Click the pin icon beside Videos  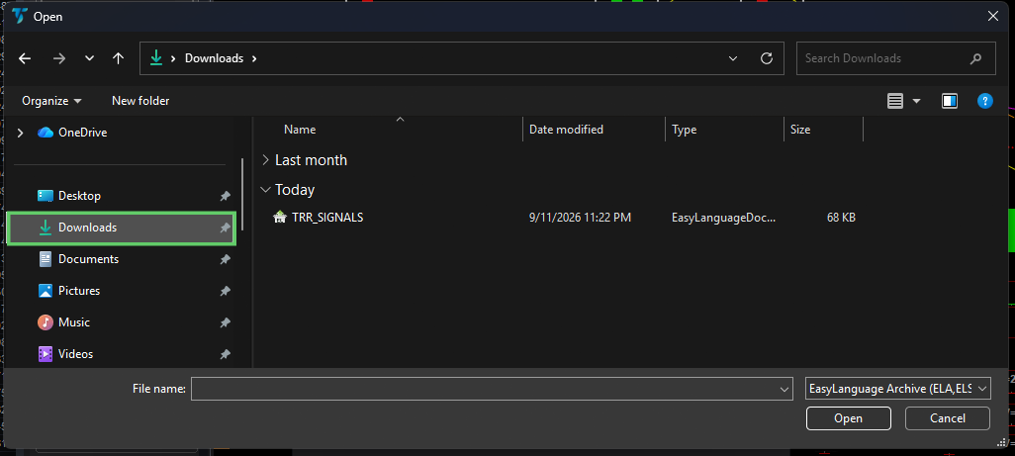pyautogui.click(x=225, y=354)
